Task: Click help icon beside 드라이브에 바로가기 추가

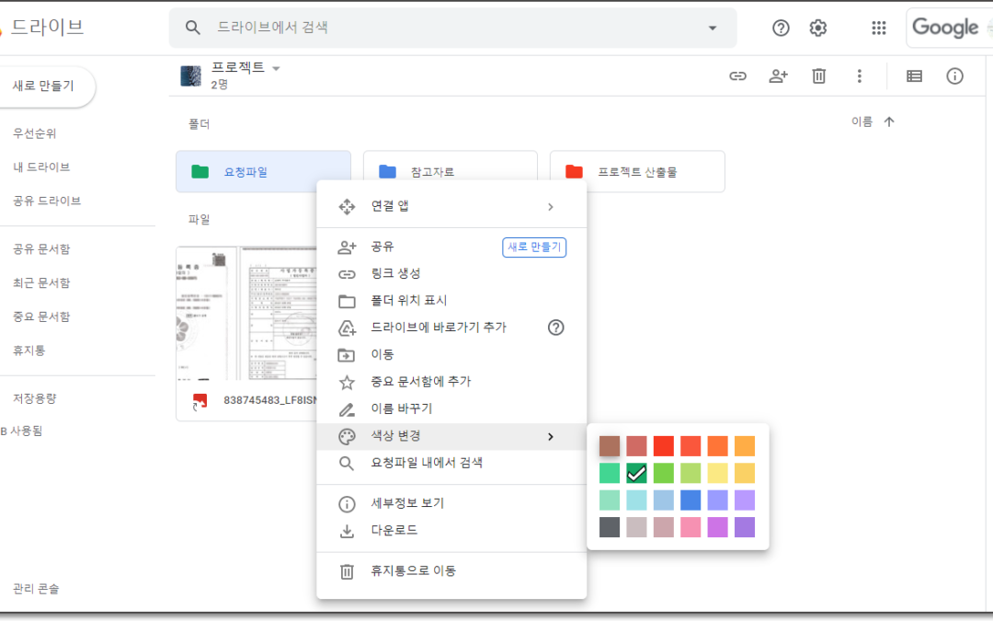Action: pyautogui.click(x=555, y=328)
